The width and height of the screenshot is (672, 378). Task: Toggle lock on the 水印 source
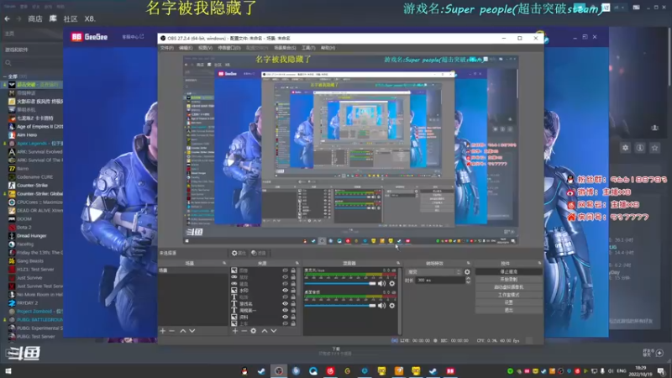click(x=293, y=291)
